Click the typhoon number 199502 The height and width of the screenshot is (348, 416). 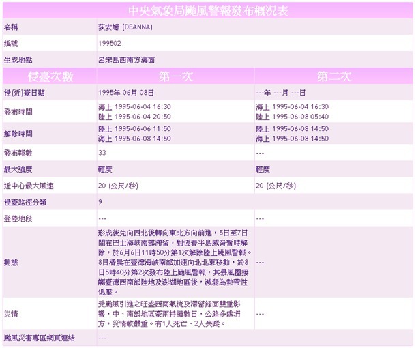110,43
